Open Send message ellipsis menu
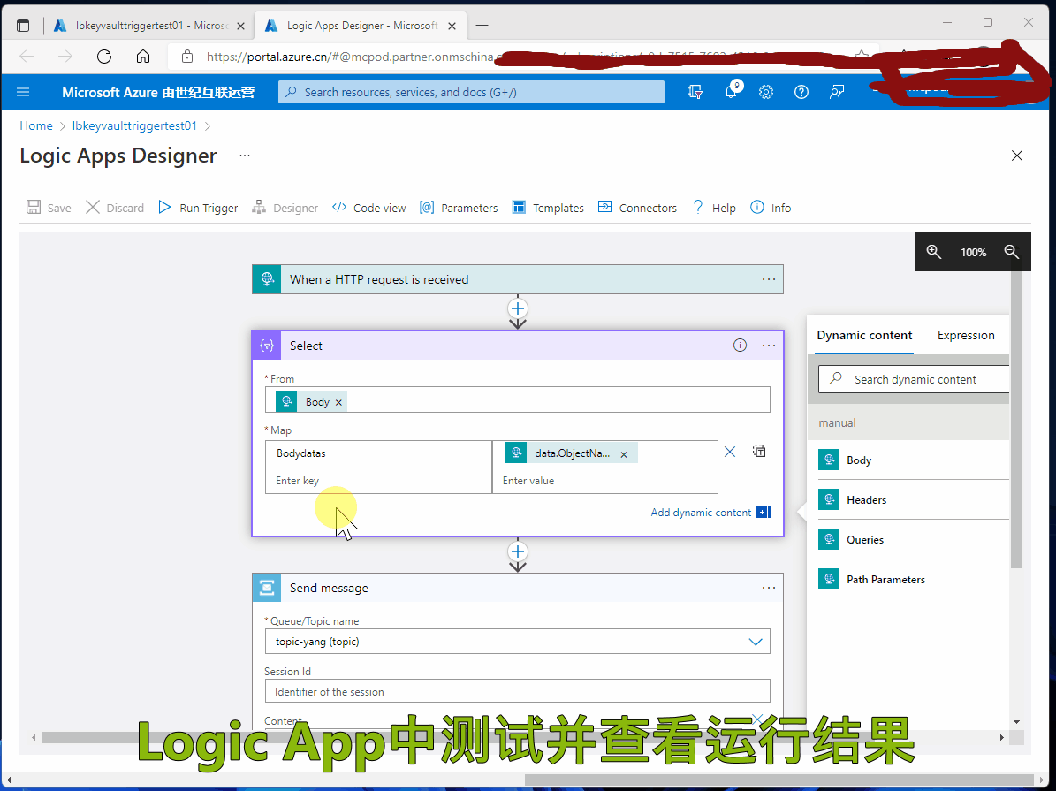 769,588
